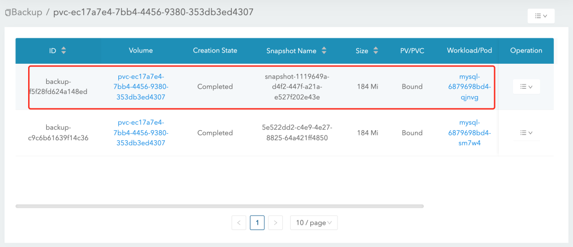The image size is (573, 247).
Task: Sort by Size using sort arrows
Action: pos(376,51)
